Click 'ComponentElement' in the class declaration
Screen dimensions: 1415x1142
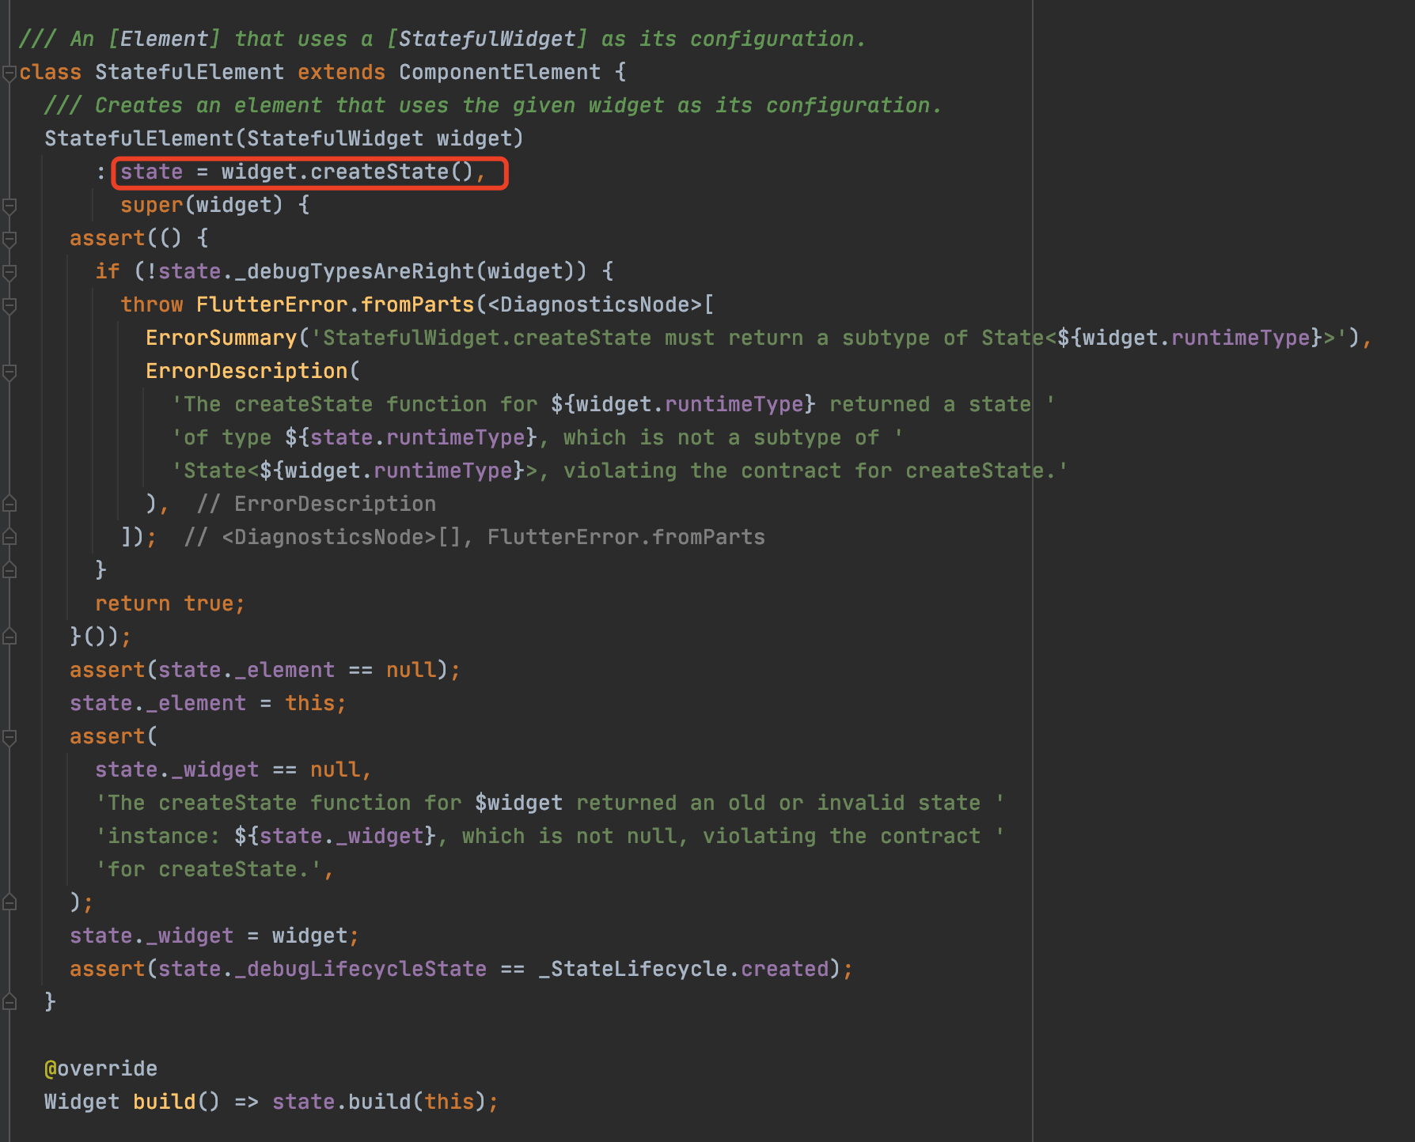pyautogui.click(x=499, y=72)
